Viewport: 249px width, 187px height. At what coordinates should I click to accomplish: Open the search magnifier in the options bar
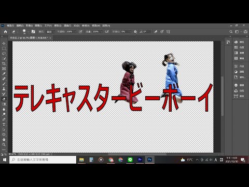[231, 32]
